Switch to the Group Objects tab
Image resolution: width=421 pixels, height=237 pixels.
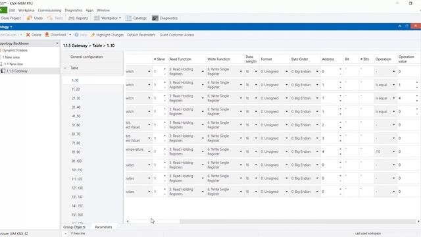74,227
